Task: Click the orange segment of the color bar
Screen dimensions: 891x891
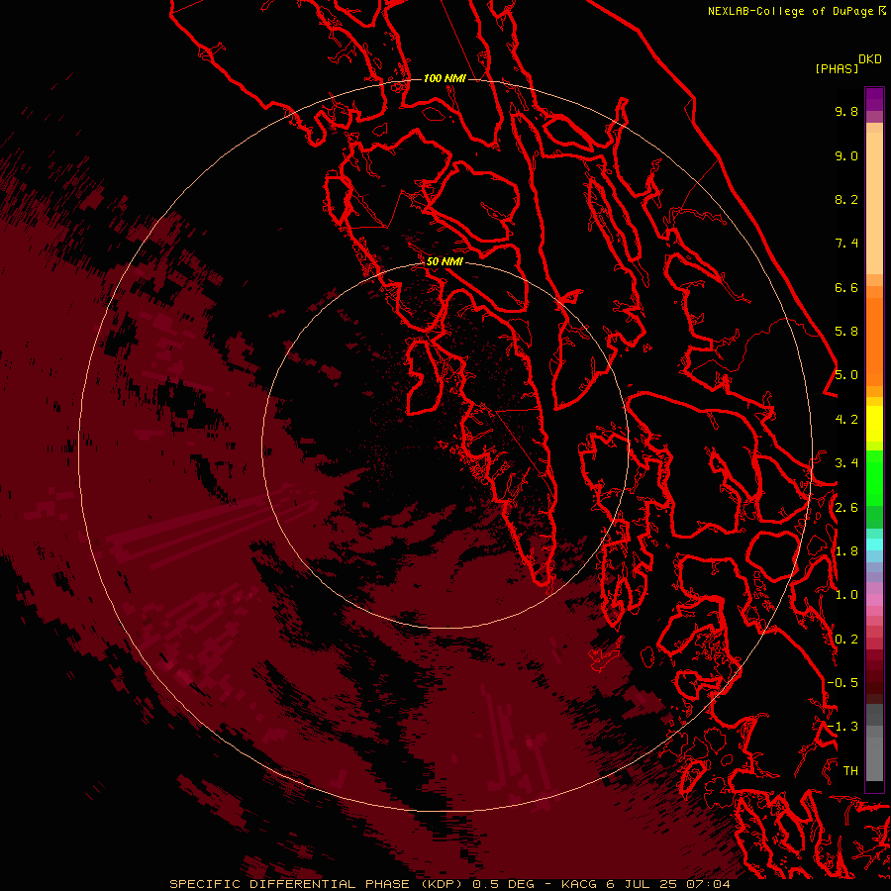Action: coord(874,341)
